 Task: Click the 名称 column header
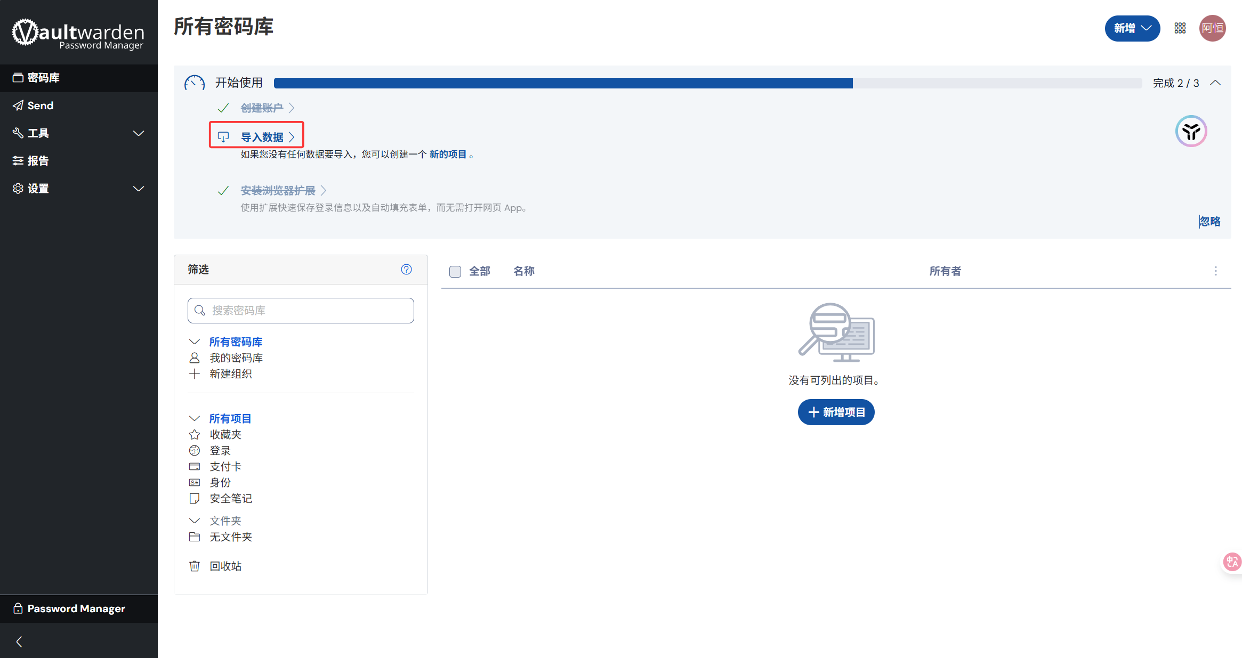pyautogui.click(x=524, y=271)
